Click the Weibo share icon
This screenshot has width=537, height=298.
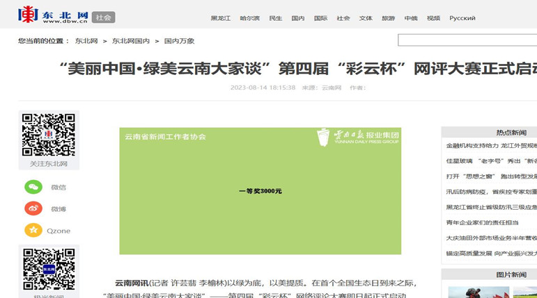click(x=33, y=208)
